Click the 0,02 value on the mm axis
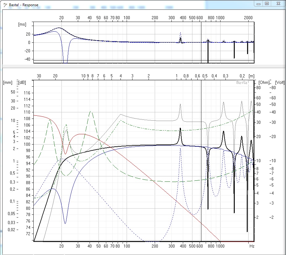Screen dimensions: 286x255 (11, 230)
